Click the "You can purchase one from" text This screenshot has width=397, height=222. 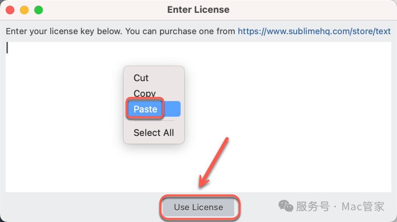coord(180,31)
